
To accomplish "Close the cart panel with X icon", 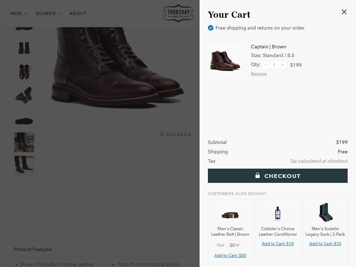I will pyautogui.click(x=344, y=12).
